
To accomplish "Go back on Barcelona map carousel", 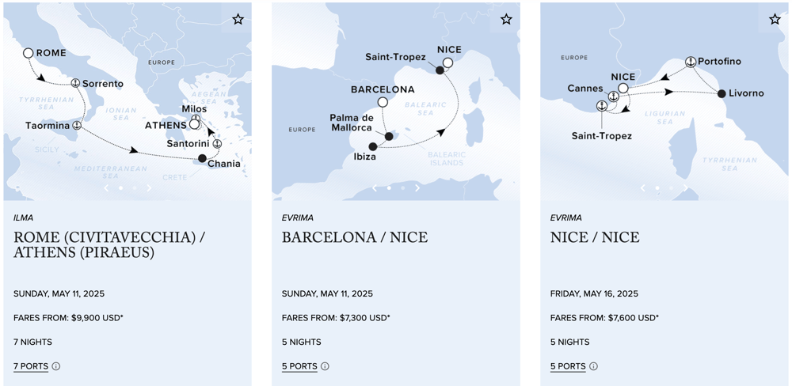I will click(375, 187).
